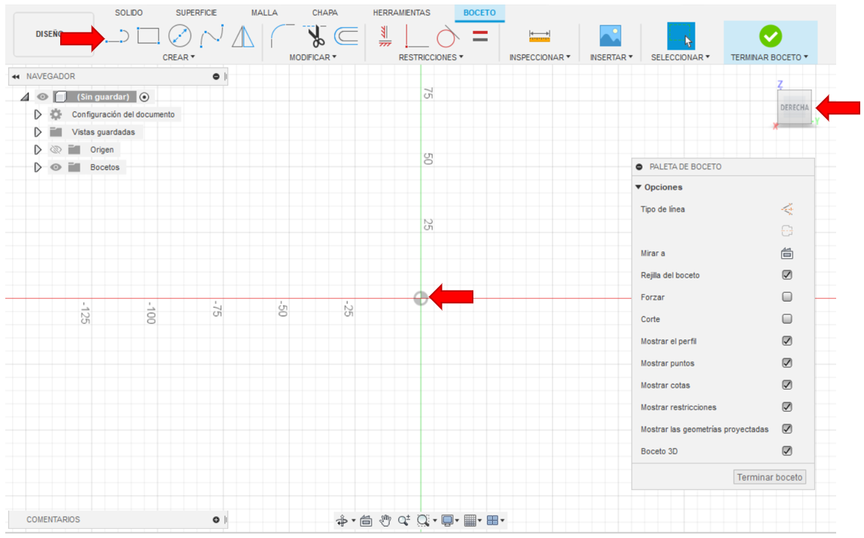Click the Measure ruler icon
This screenshot has width=864, height=538.
(x=539, y=36)
